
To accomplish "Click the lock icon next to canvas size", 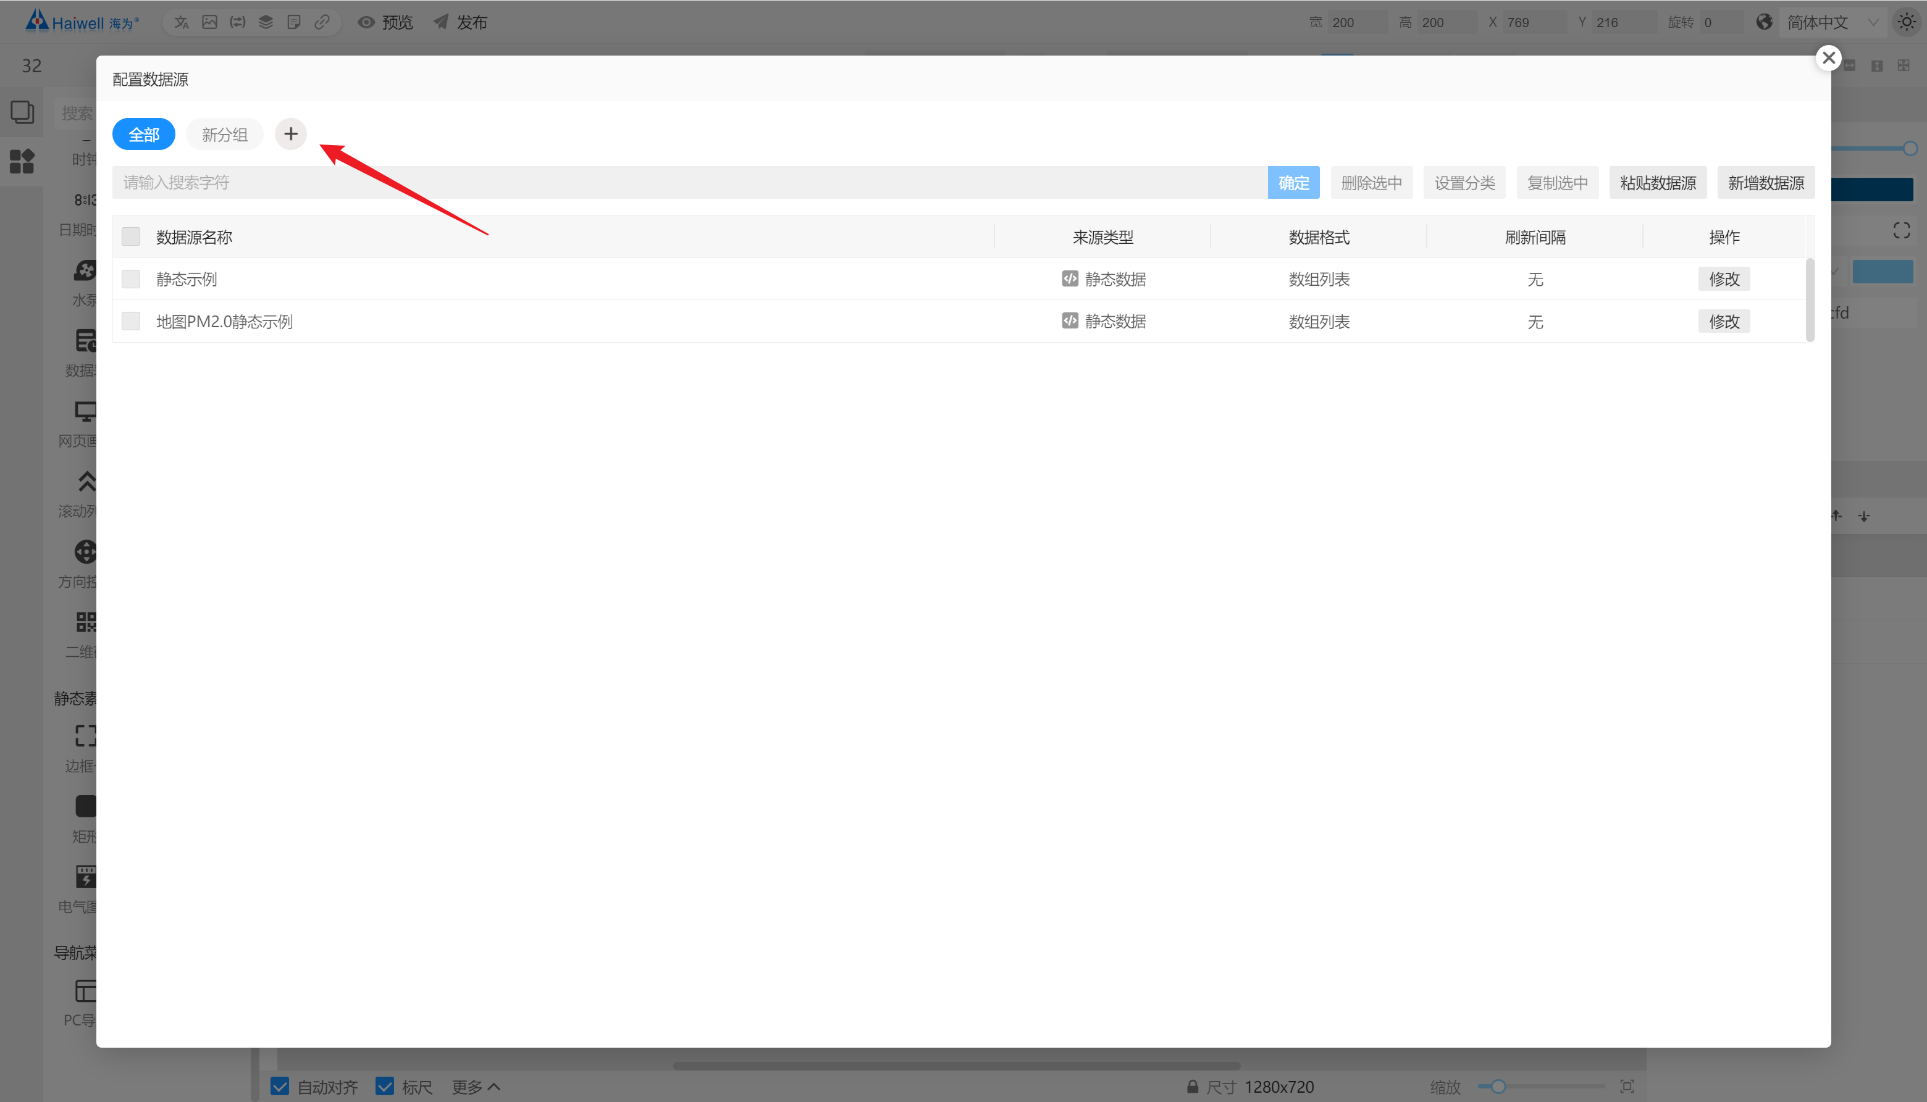I will pyautogui.click(x=1193, y=1087).
